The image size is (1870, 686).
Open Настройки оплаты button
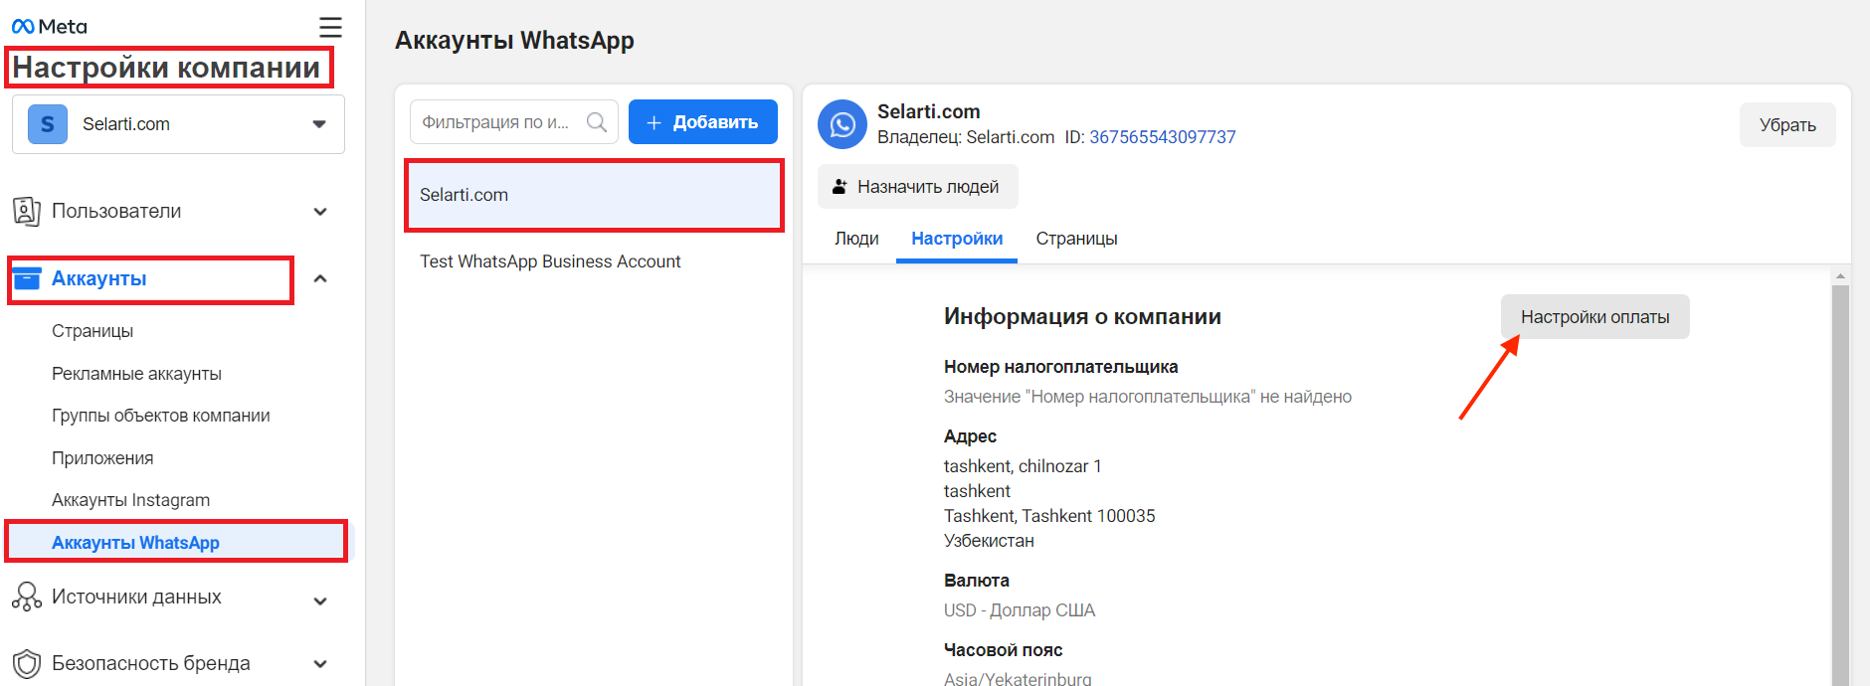[1594, 317]
